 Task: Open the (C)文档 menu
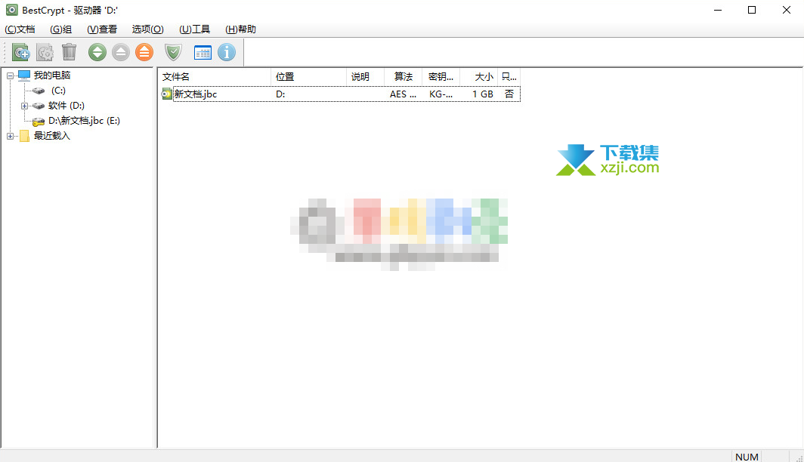[20, 29]
